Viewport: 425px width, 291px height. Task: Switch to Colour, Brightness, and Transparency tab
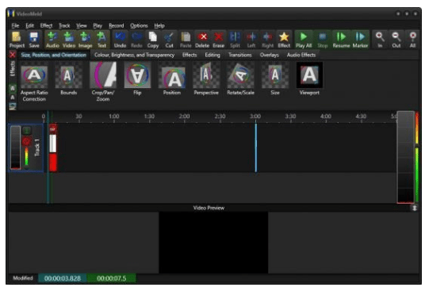(134, 55)
